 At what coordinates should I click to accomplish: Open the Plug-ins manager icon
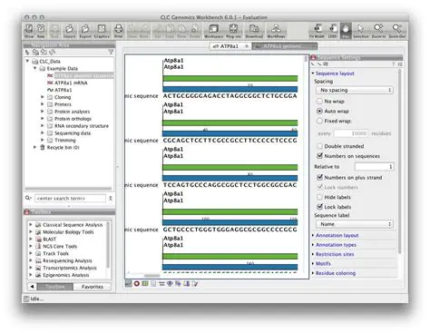click(x=233, y=31)
